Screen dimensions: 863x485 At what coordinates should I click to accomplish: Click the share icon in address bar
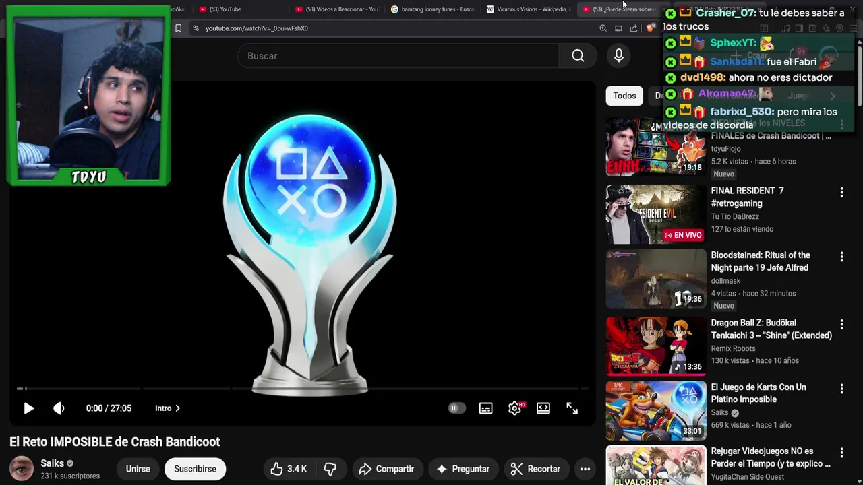pos(634,28)
